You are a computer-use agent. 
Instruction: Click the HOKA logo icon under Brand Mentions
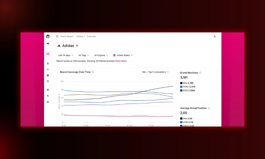(181, 87)
